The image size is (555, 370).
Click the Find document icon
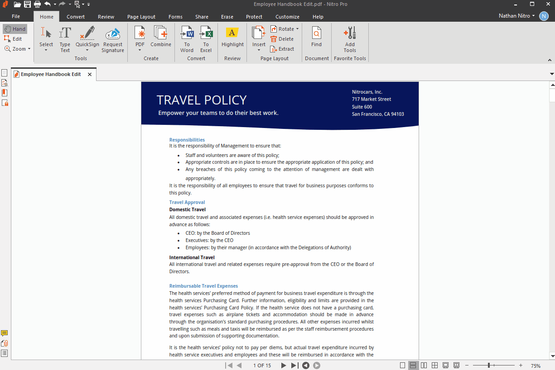316,36
